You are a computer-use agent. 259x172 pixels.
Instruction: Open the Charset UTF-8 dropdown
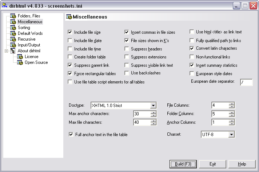[231, 134]
